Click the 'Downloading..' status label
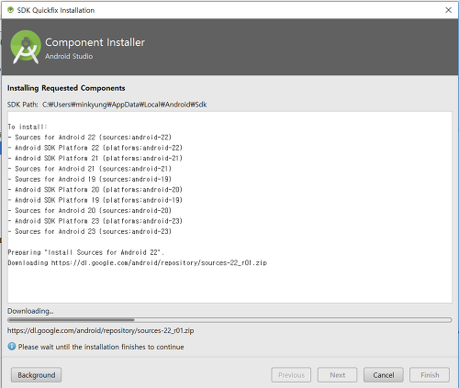459x388 pixels. (30, 311)
